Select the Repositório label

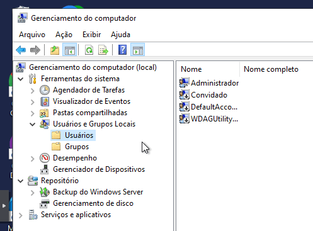pyautogui.click(x=60, y=181)
